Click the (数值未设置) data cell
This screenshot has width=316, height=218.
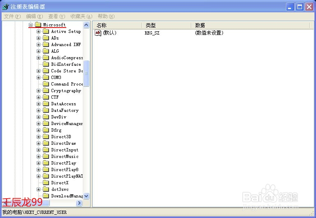(x=209, y=33)
